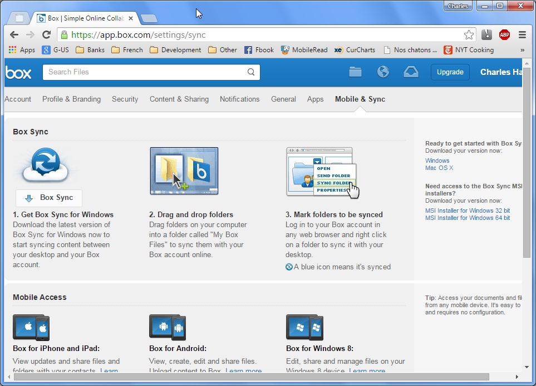Click the Upgrade button
536x386 pixels.
[x=450, y=72]
